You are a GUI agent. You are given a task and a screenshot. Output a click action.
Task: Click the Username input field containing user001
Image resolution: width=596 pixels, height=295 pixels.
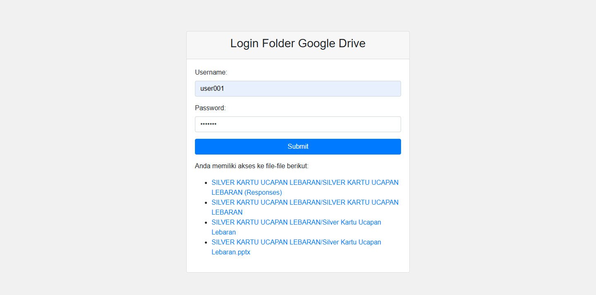point(298,89)
